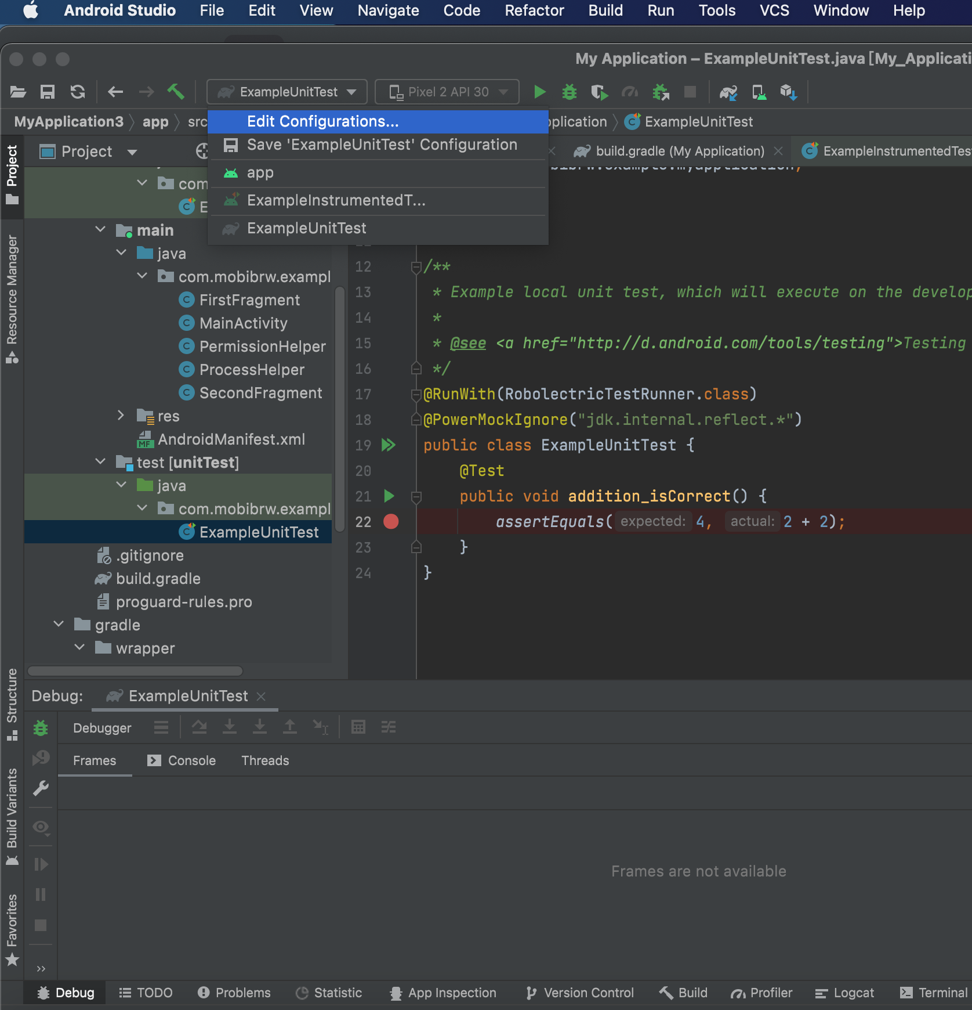Open the Refactor menu
The height and width of the screenshot is (1010, 972).
(534, 10)
